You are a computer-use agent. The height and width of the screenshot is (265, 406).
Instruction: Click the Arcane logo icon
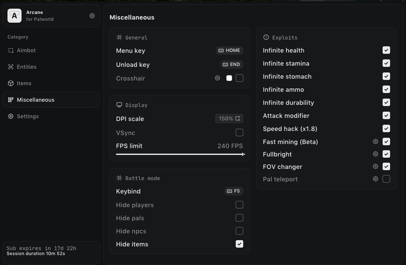point(14,16)
